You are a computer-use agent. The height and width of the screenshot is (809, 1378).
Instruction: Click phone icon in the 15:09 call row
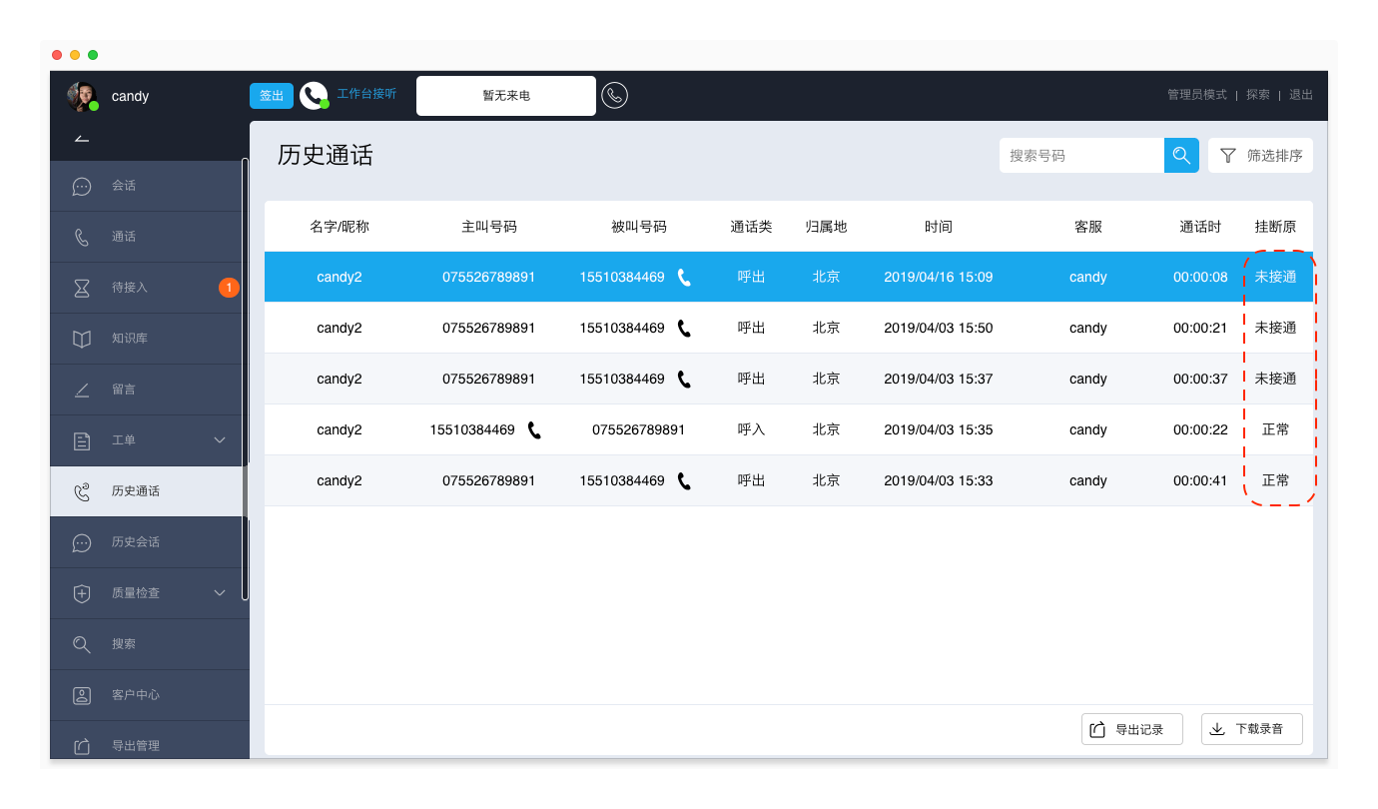(x=684, y=277)
